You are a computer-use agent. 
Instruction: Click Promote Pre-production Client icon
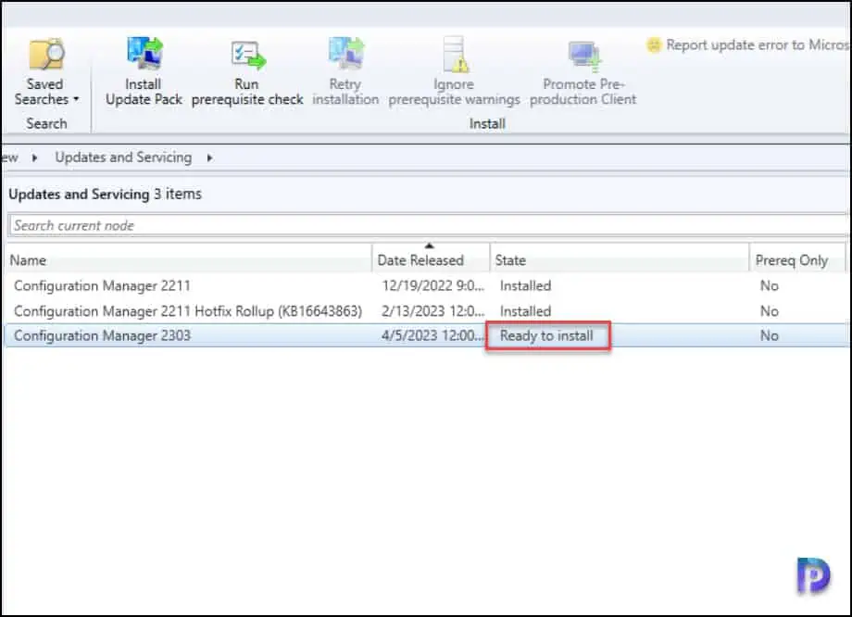pyautogui.click(x=584, y=57)
